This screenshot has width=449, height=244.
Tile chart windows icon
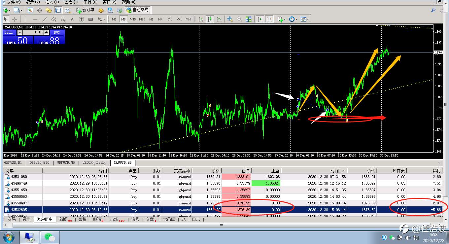[x=249, y=19]
